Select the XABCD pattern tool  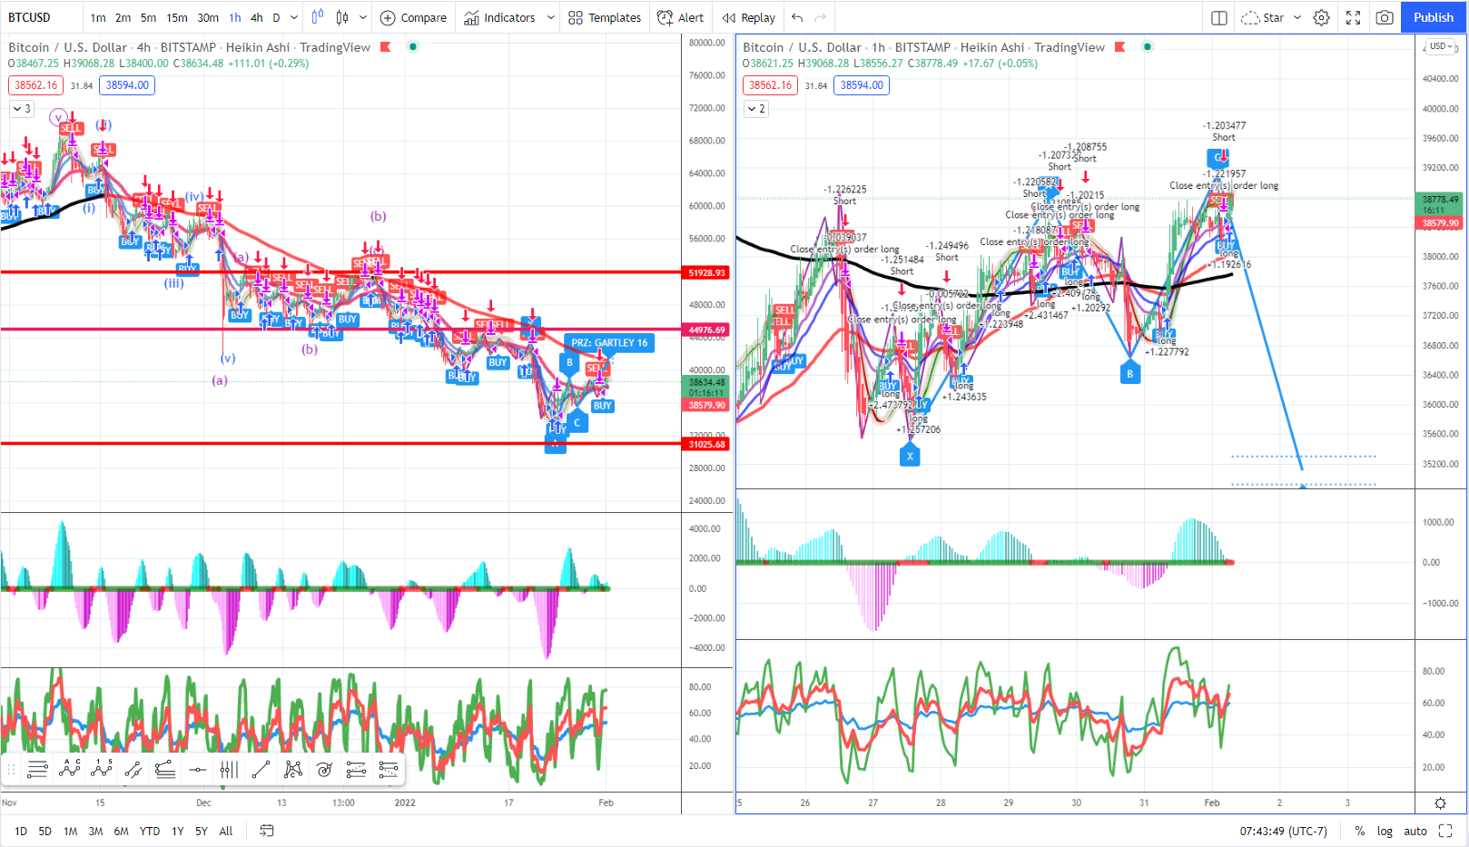(x=292, y=770)
